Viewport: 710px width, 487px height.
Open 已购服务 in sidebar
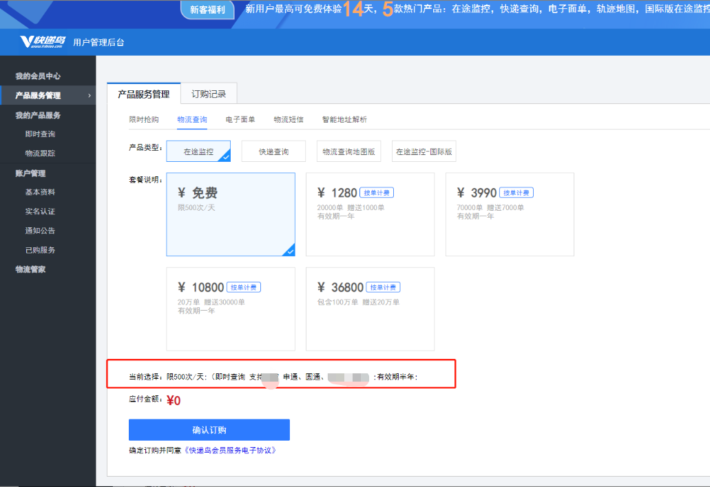tap(40, 250)
